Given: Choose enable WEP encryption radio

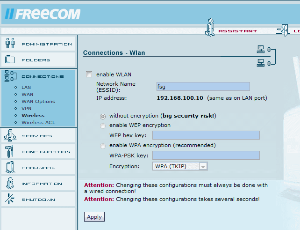Looking at the screenshot, I should 103,126.
